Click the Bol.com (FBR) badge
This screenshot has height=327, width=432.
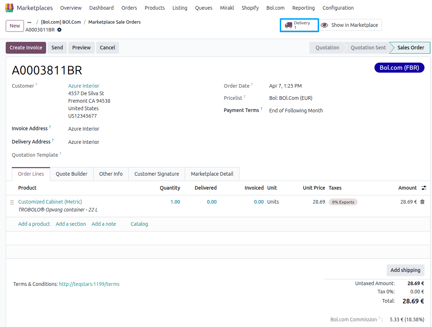[x=399, y=68]
